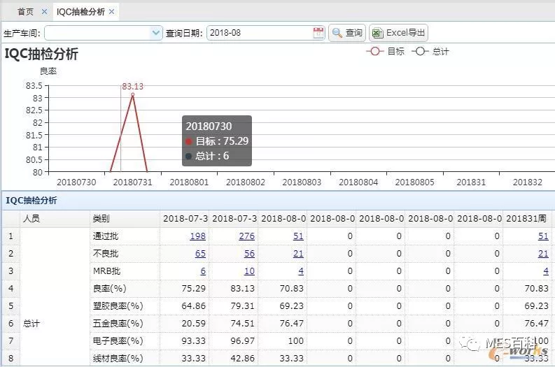
Task: Click the 75.29 良率 cell
Action: tap(184, 289)
